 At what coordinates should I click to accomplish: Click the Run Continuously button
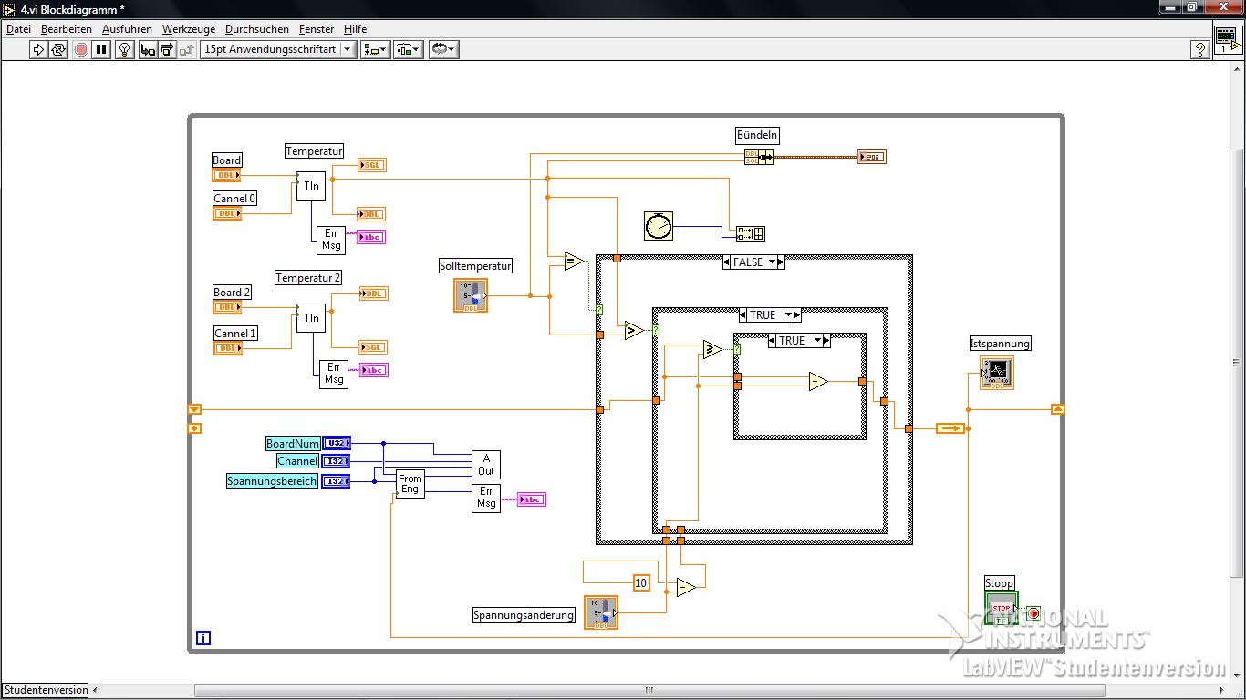[x=58, y=49]
